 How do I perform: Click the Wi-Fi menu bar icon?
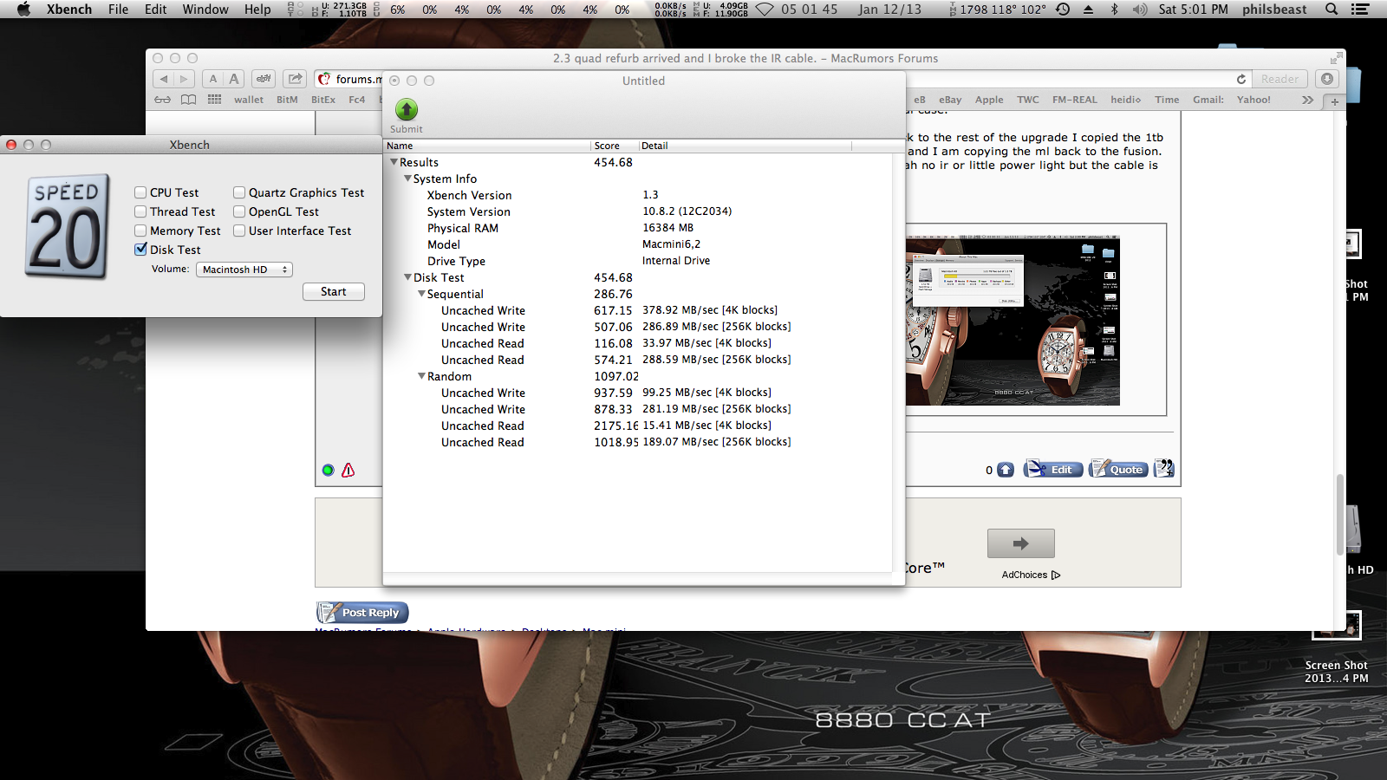coord(765,10)
